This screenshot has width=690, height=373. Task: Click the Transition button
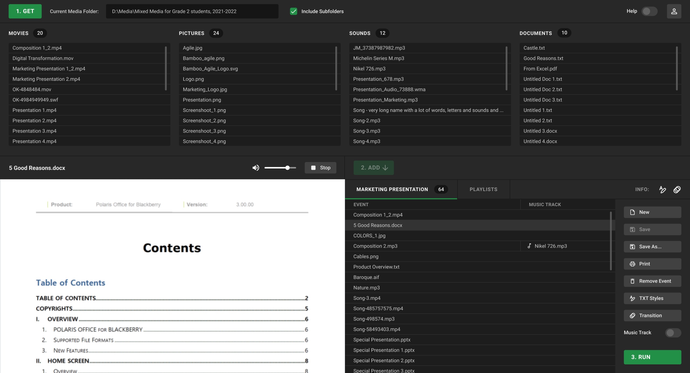(652, 315)
